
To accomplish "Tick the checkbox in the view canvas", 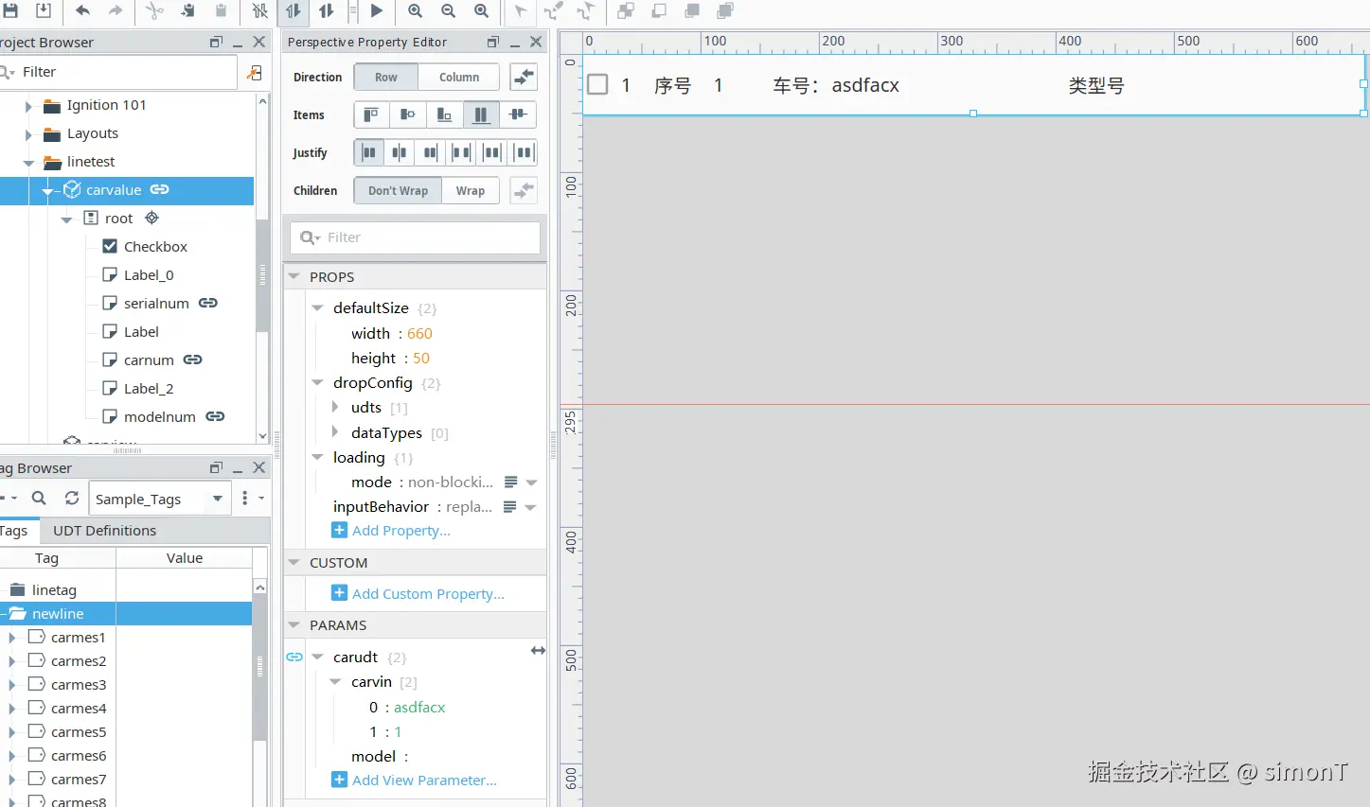I will coord(597,84).
